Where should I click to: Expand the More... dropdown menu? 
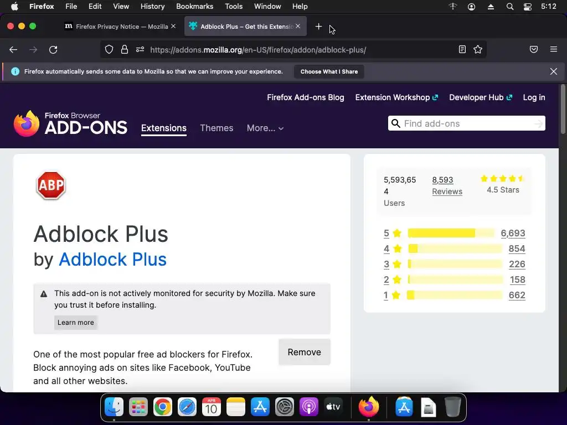265,128
